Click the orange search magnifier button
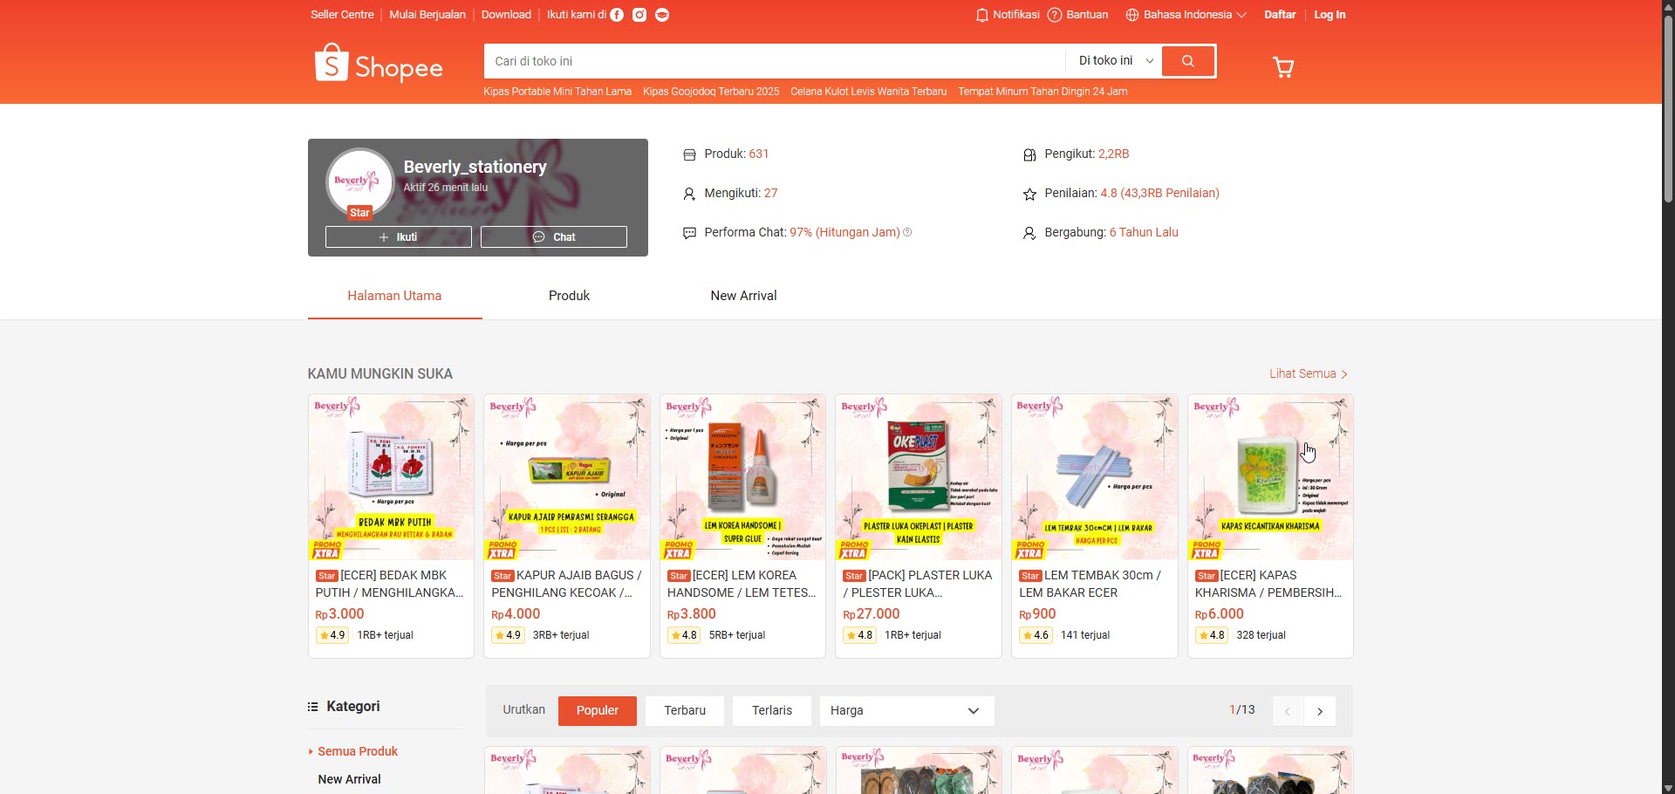1675x794 pixels. 1188,61
